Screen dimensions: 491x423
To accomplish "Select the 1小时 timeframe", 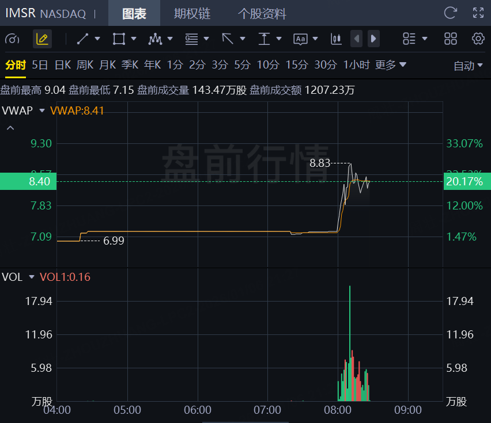I will [x=356, y=65].
